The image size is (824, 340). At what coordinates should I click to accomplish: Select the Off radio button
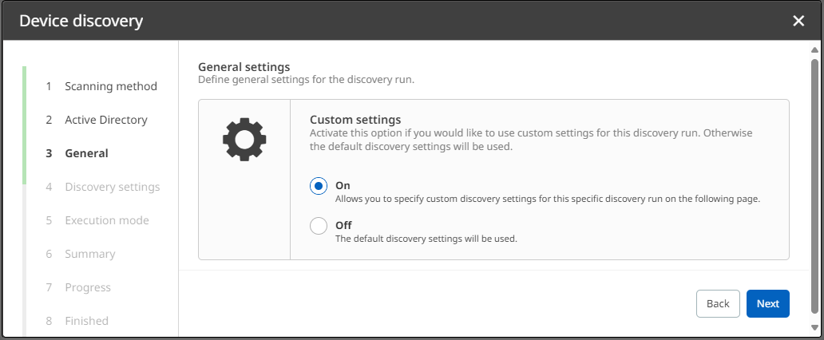coord(319,226)
